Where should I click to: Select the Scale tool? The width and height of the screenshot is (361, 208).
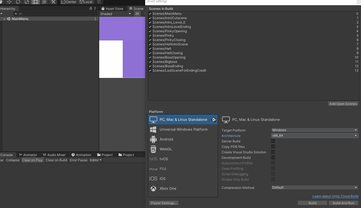tap(27, 2)
